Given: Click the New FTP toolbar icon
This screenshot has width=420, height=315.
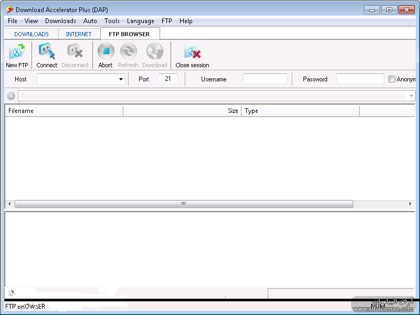Looking at the screenshot, I should [x=17, y=51].
